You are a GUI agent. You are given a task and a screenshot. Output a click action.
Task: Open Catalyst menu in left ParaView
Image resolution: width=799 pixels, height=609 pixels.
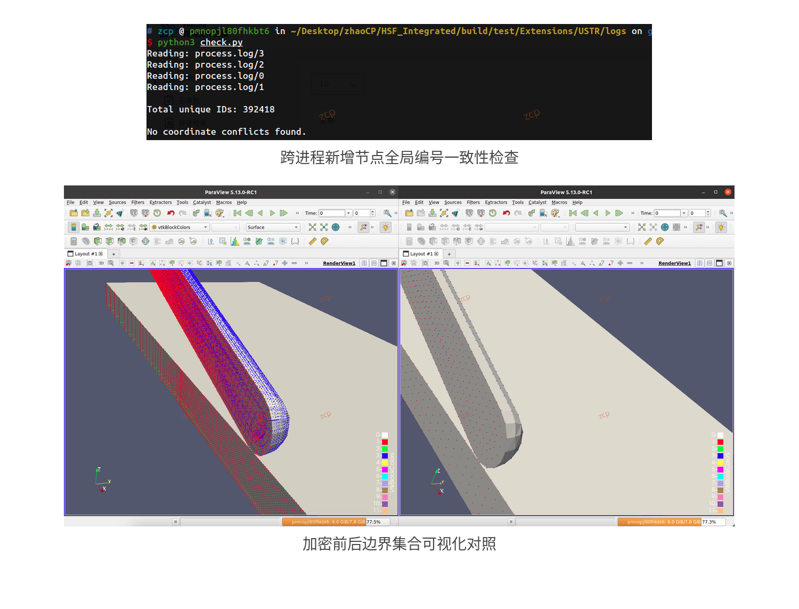click(202, 202)
